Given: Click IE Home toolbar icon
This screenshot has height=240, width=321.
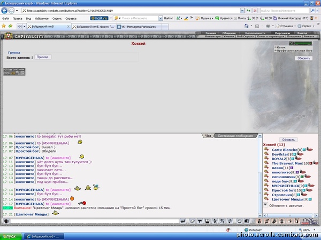Looking at the screenshot, I should tap(247, 26).
